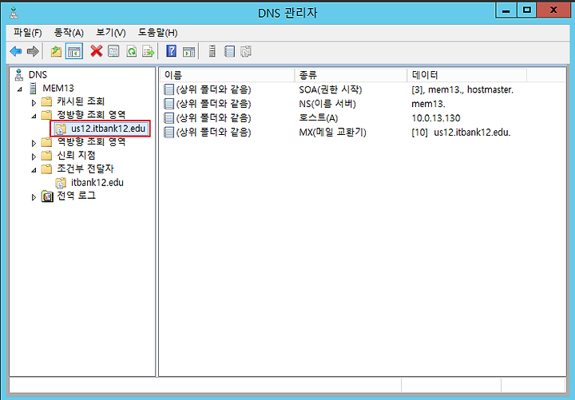Open Help with blue question mark icon

[x=171, y=51]
